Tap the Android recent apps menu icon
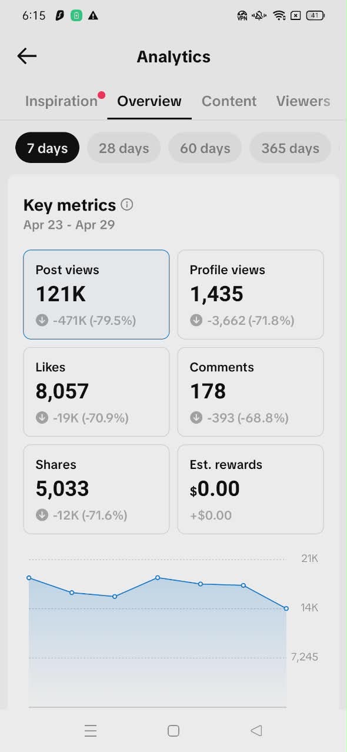 [x=91, y=731]
